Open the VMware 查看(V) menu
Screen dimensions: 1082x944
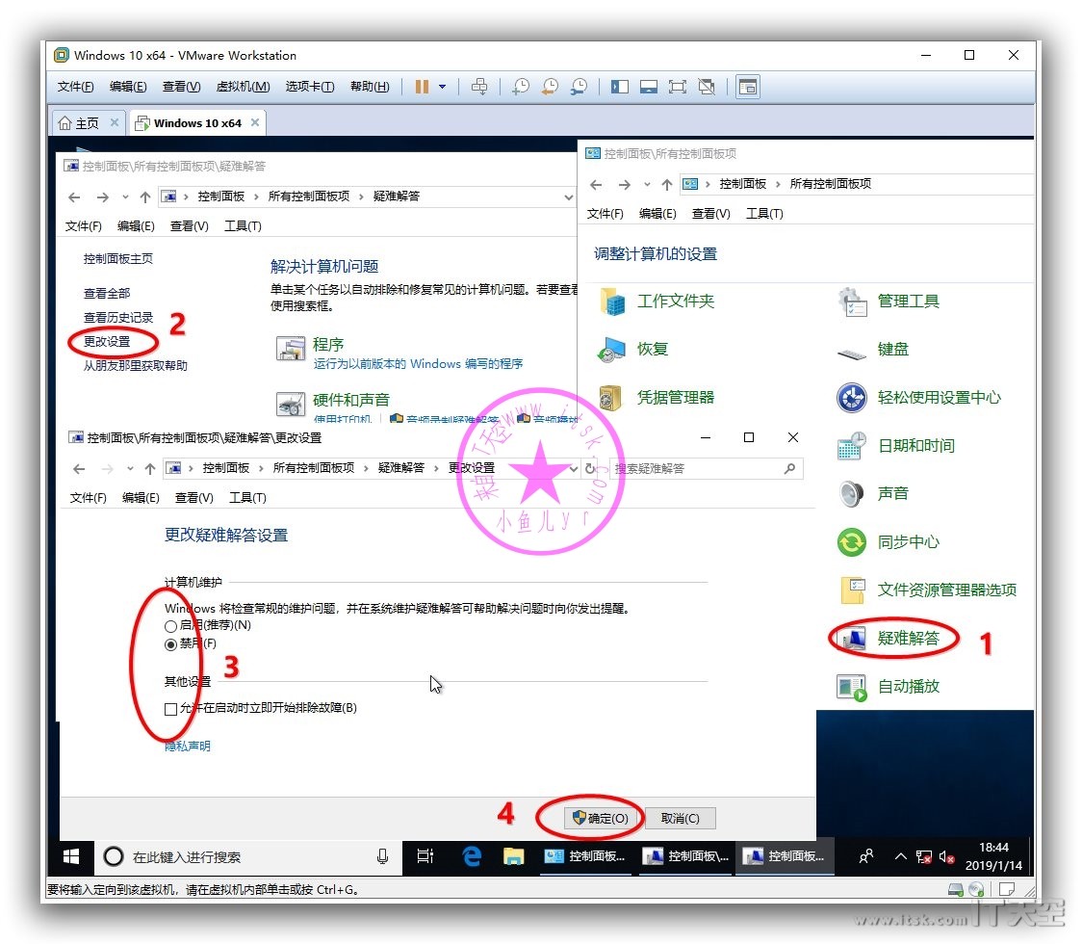point(182,87)
